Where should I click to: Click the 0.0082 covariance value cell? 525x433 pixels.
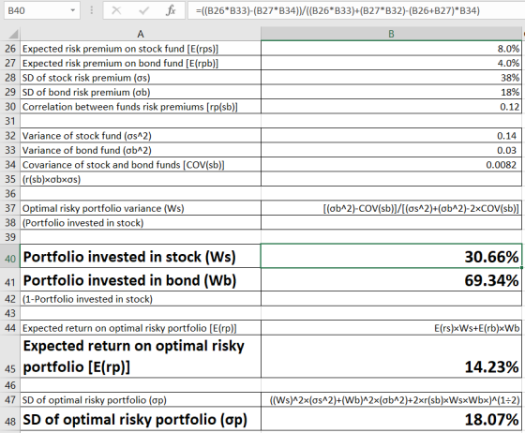pos(391,165)
